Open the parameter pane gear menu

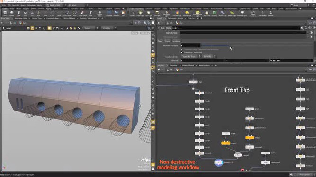[302, 28]
